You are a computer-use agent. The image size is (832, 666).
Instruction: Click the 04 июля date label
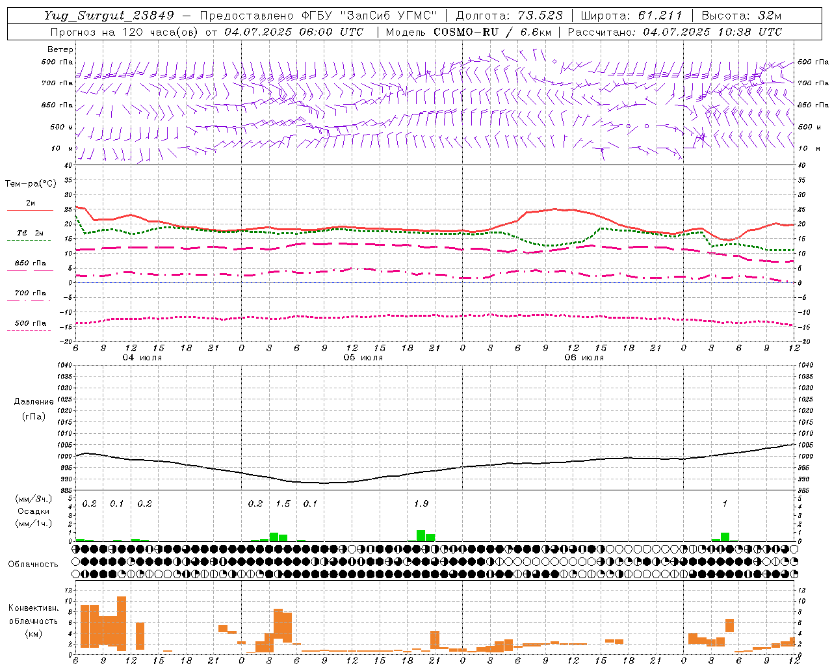click(142, 358)
